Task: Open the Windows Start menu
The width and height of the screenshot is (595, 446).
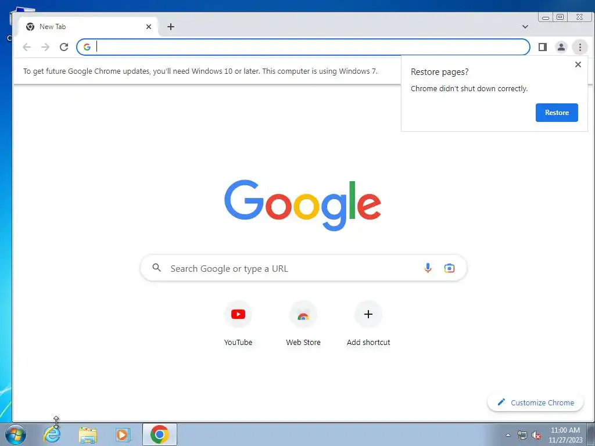Action: click(x=16, y=434)
